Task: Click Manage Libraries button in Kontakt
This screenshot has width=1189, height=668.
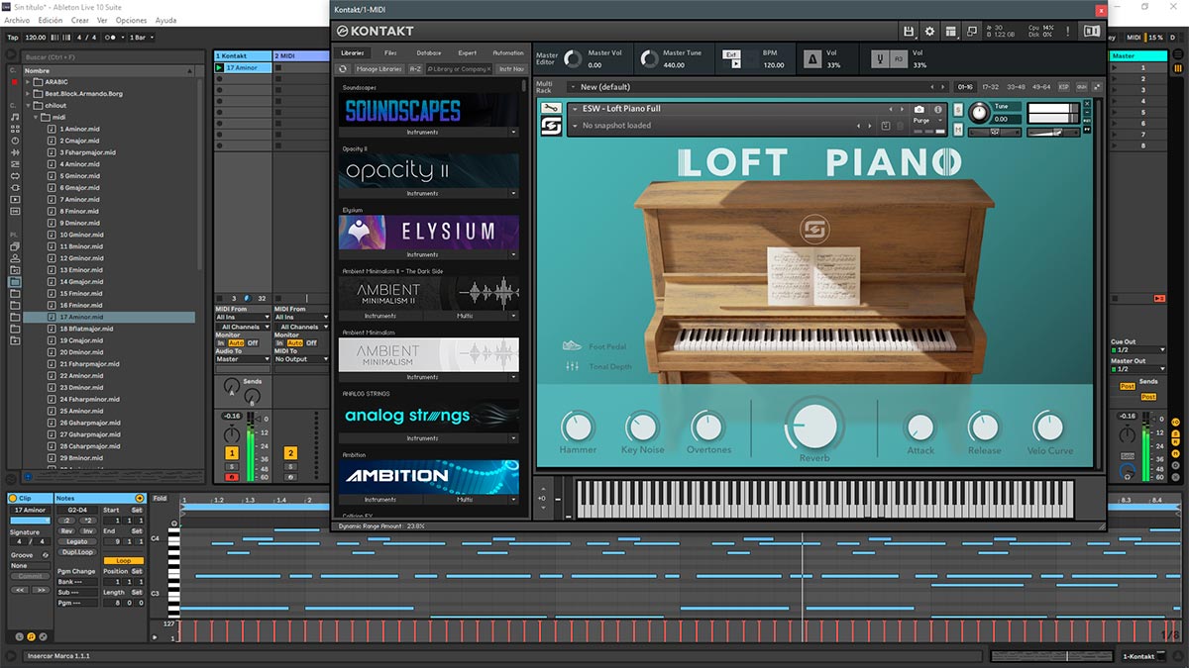Action: (378, 69)
